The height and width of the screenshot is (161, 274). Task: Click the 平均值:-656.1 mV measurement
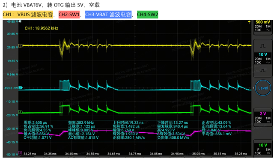[217, 134]
